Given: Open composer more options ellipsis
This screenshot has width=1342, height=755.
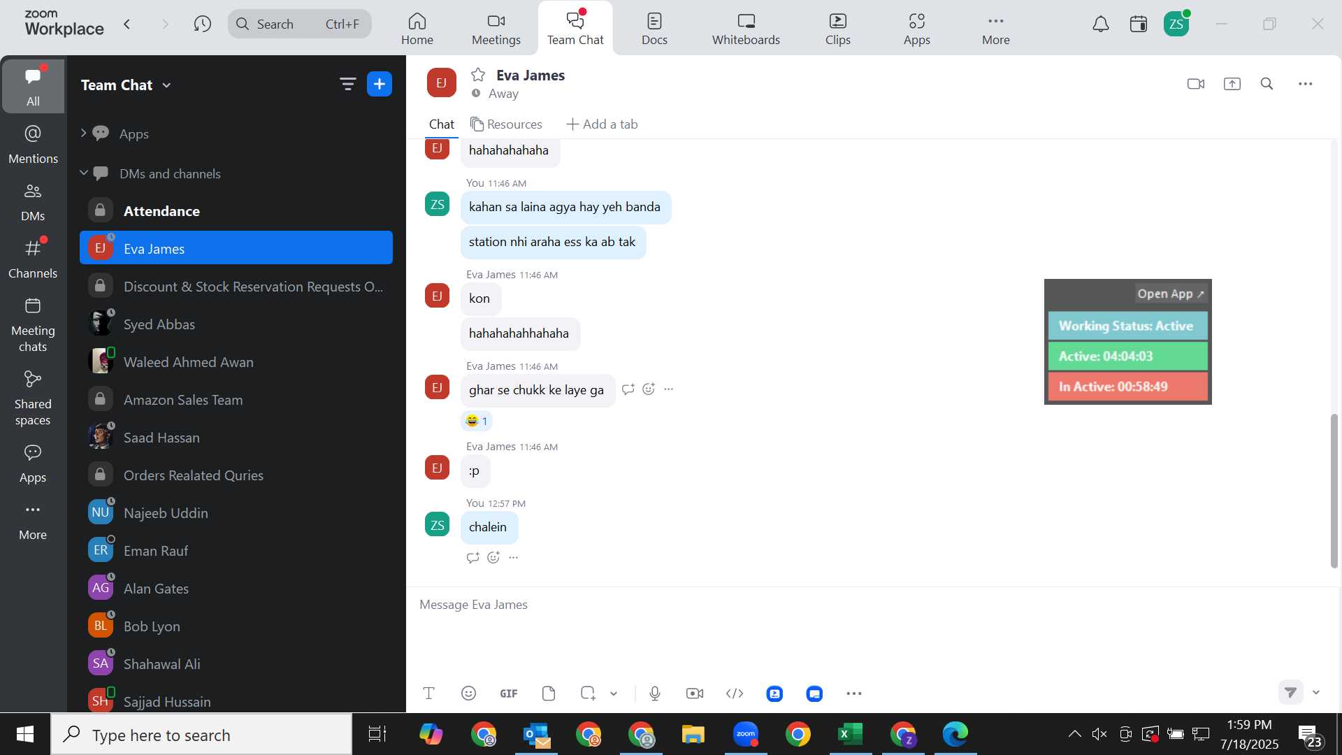Looking at the screenshot, I should (854, 693).
